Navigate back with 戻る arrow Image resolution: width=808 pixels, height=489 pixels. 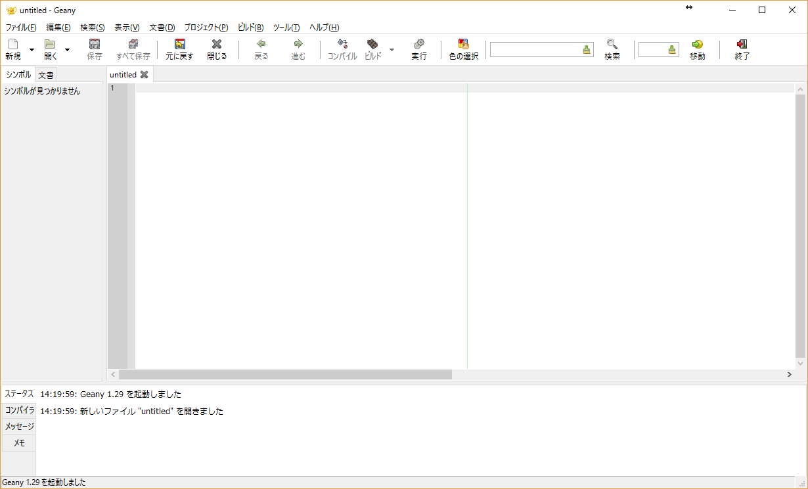(x=261, y=45)
